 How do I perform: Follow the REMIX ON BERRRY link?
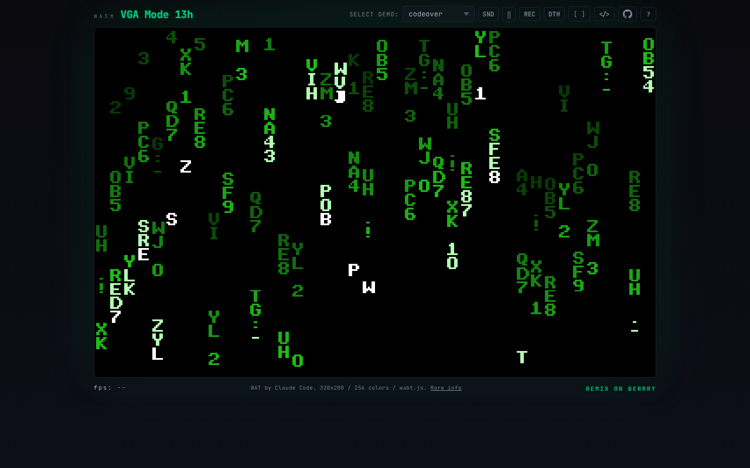pos(621,388)
